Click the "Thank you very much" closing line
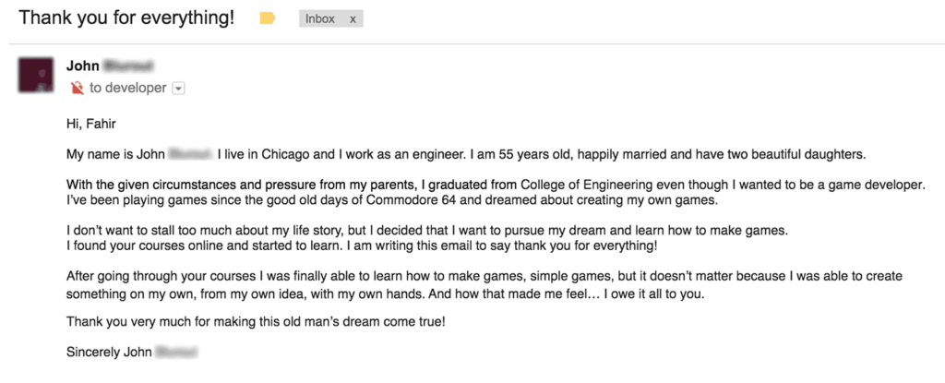This screenshot has height=383, width=945. tap(257, 321)
